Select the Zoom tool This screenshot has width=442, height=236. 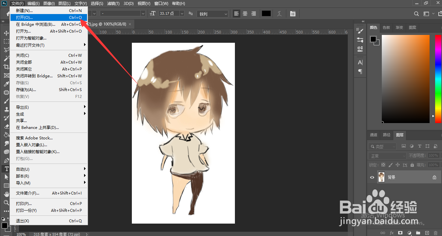6,203
